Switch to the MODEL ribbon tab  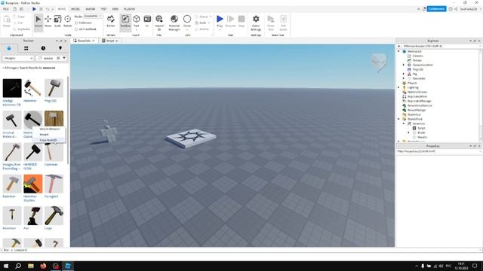(x=75, y=9)
